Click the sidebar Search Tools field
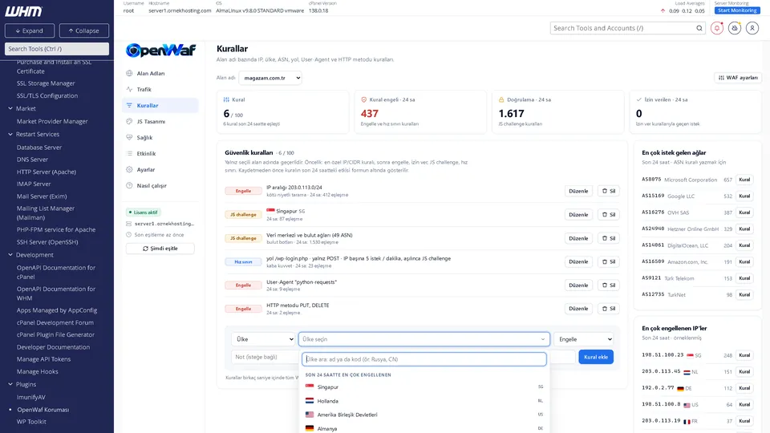The image size is (770, 433). point(57,49)
